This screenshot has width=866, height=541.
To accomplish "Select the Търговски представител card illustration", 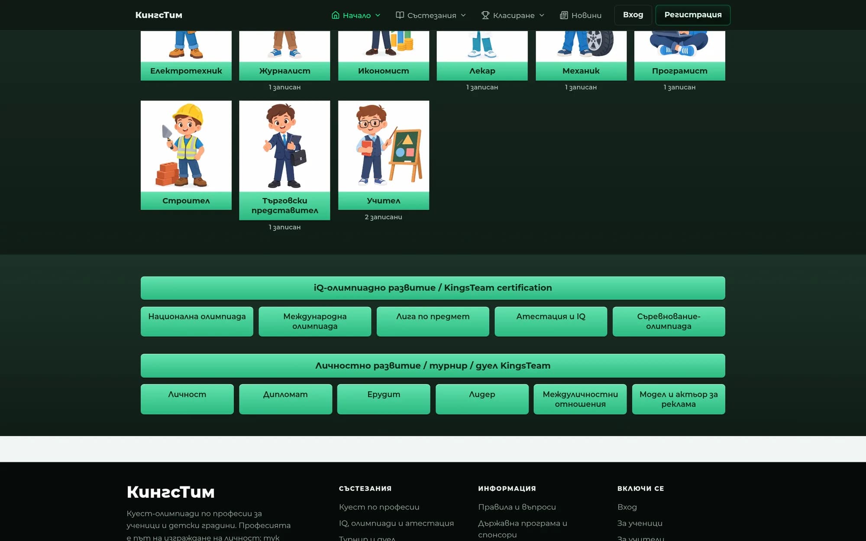I will 284,146.
